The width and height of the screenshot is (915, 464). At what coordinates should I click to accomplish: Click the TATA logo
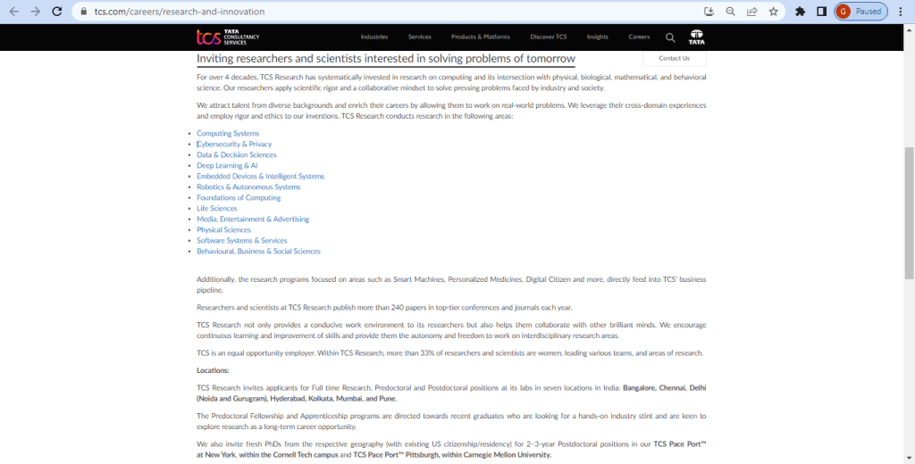(x=696, y=37)
